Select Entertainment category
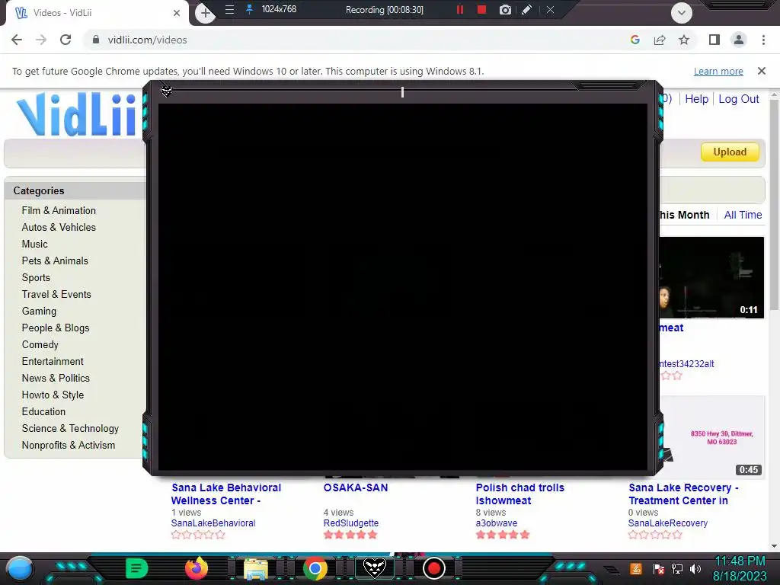Viewport: 780px width, 585px height. [53, 361]
